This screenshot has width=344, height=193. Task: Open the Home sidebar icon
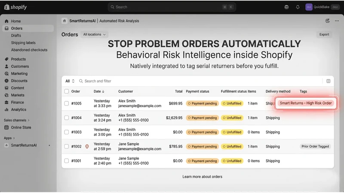click(6, 21)
